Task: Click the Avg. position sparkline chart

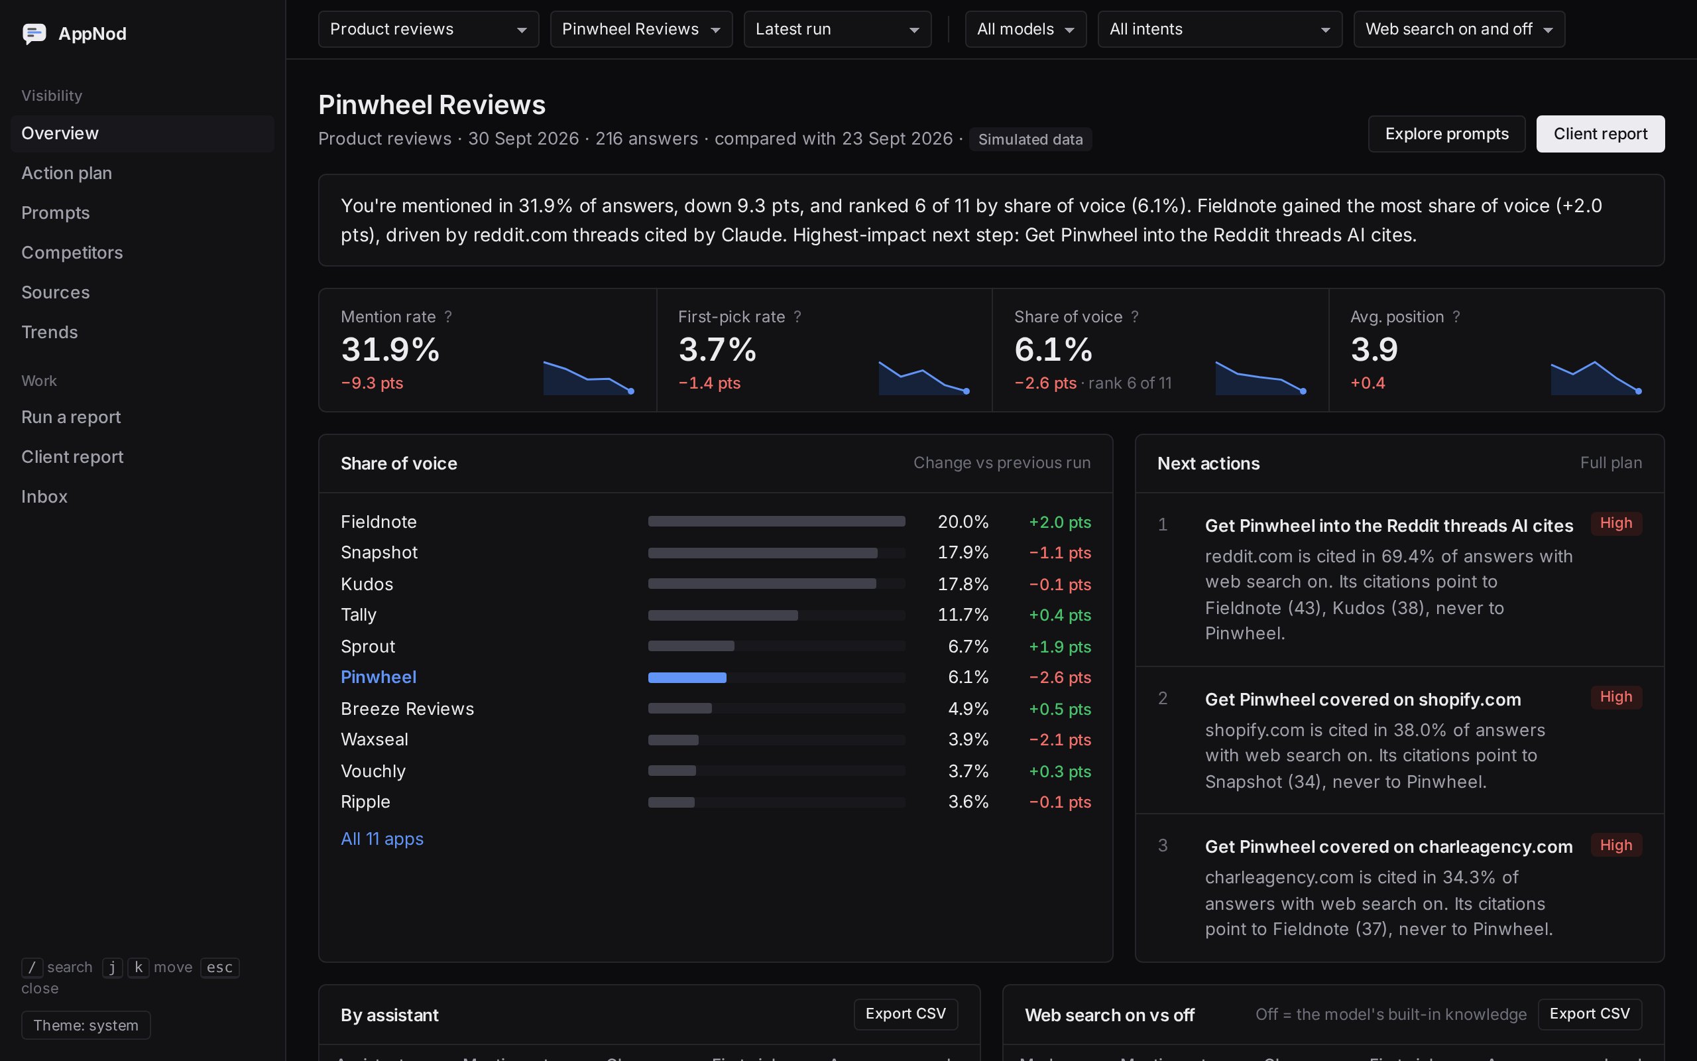Action: (x=1596, y=377)
